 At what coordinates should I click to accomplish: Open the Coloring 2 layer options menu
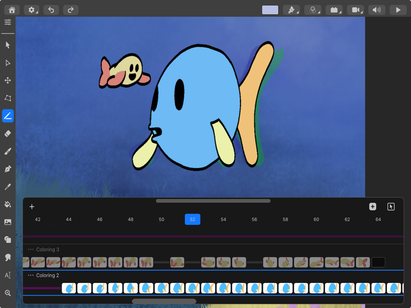pyautogui.click(x=30, y=275)
